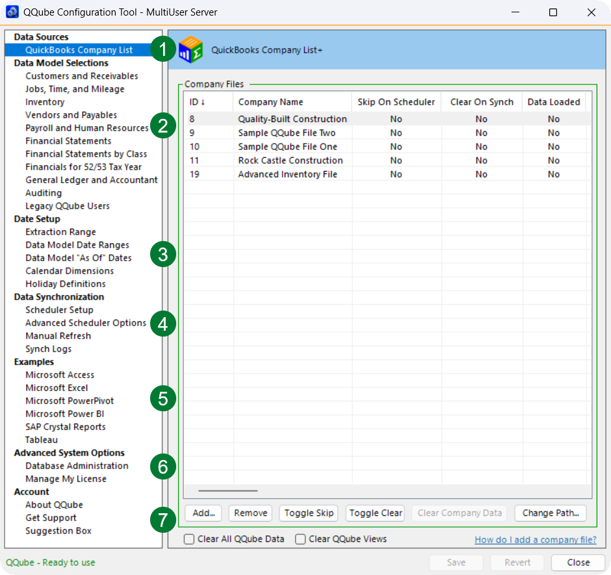Click Skip On Scheduler column header
The width and height of the screenshot is (611, 575).
coord(396,102)
